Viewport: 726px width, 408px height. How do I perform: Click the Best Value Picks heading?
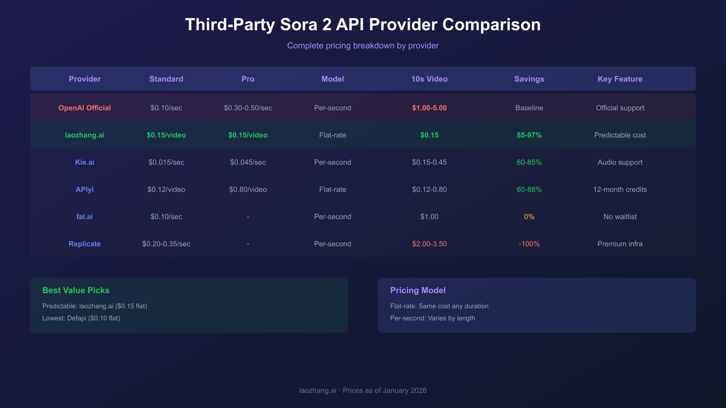76,290
